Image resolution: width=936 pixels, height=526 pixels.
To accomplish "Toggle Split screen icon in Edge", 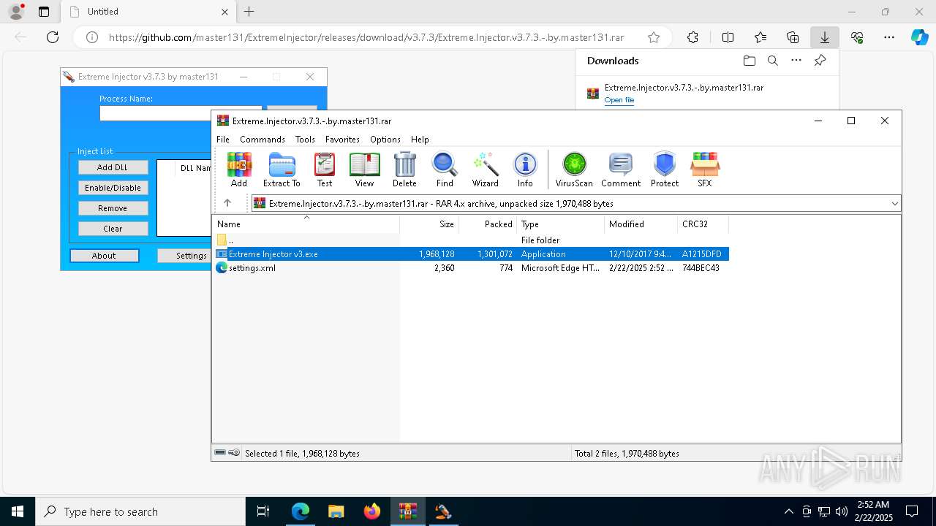I will [728, 37].
